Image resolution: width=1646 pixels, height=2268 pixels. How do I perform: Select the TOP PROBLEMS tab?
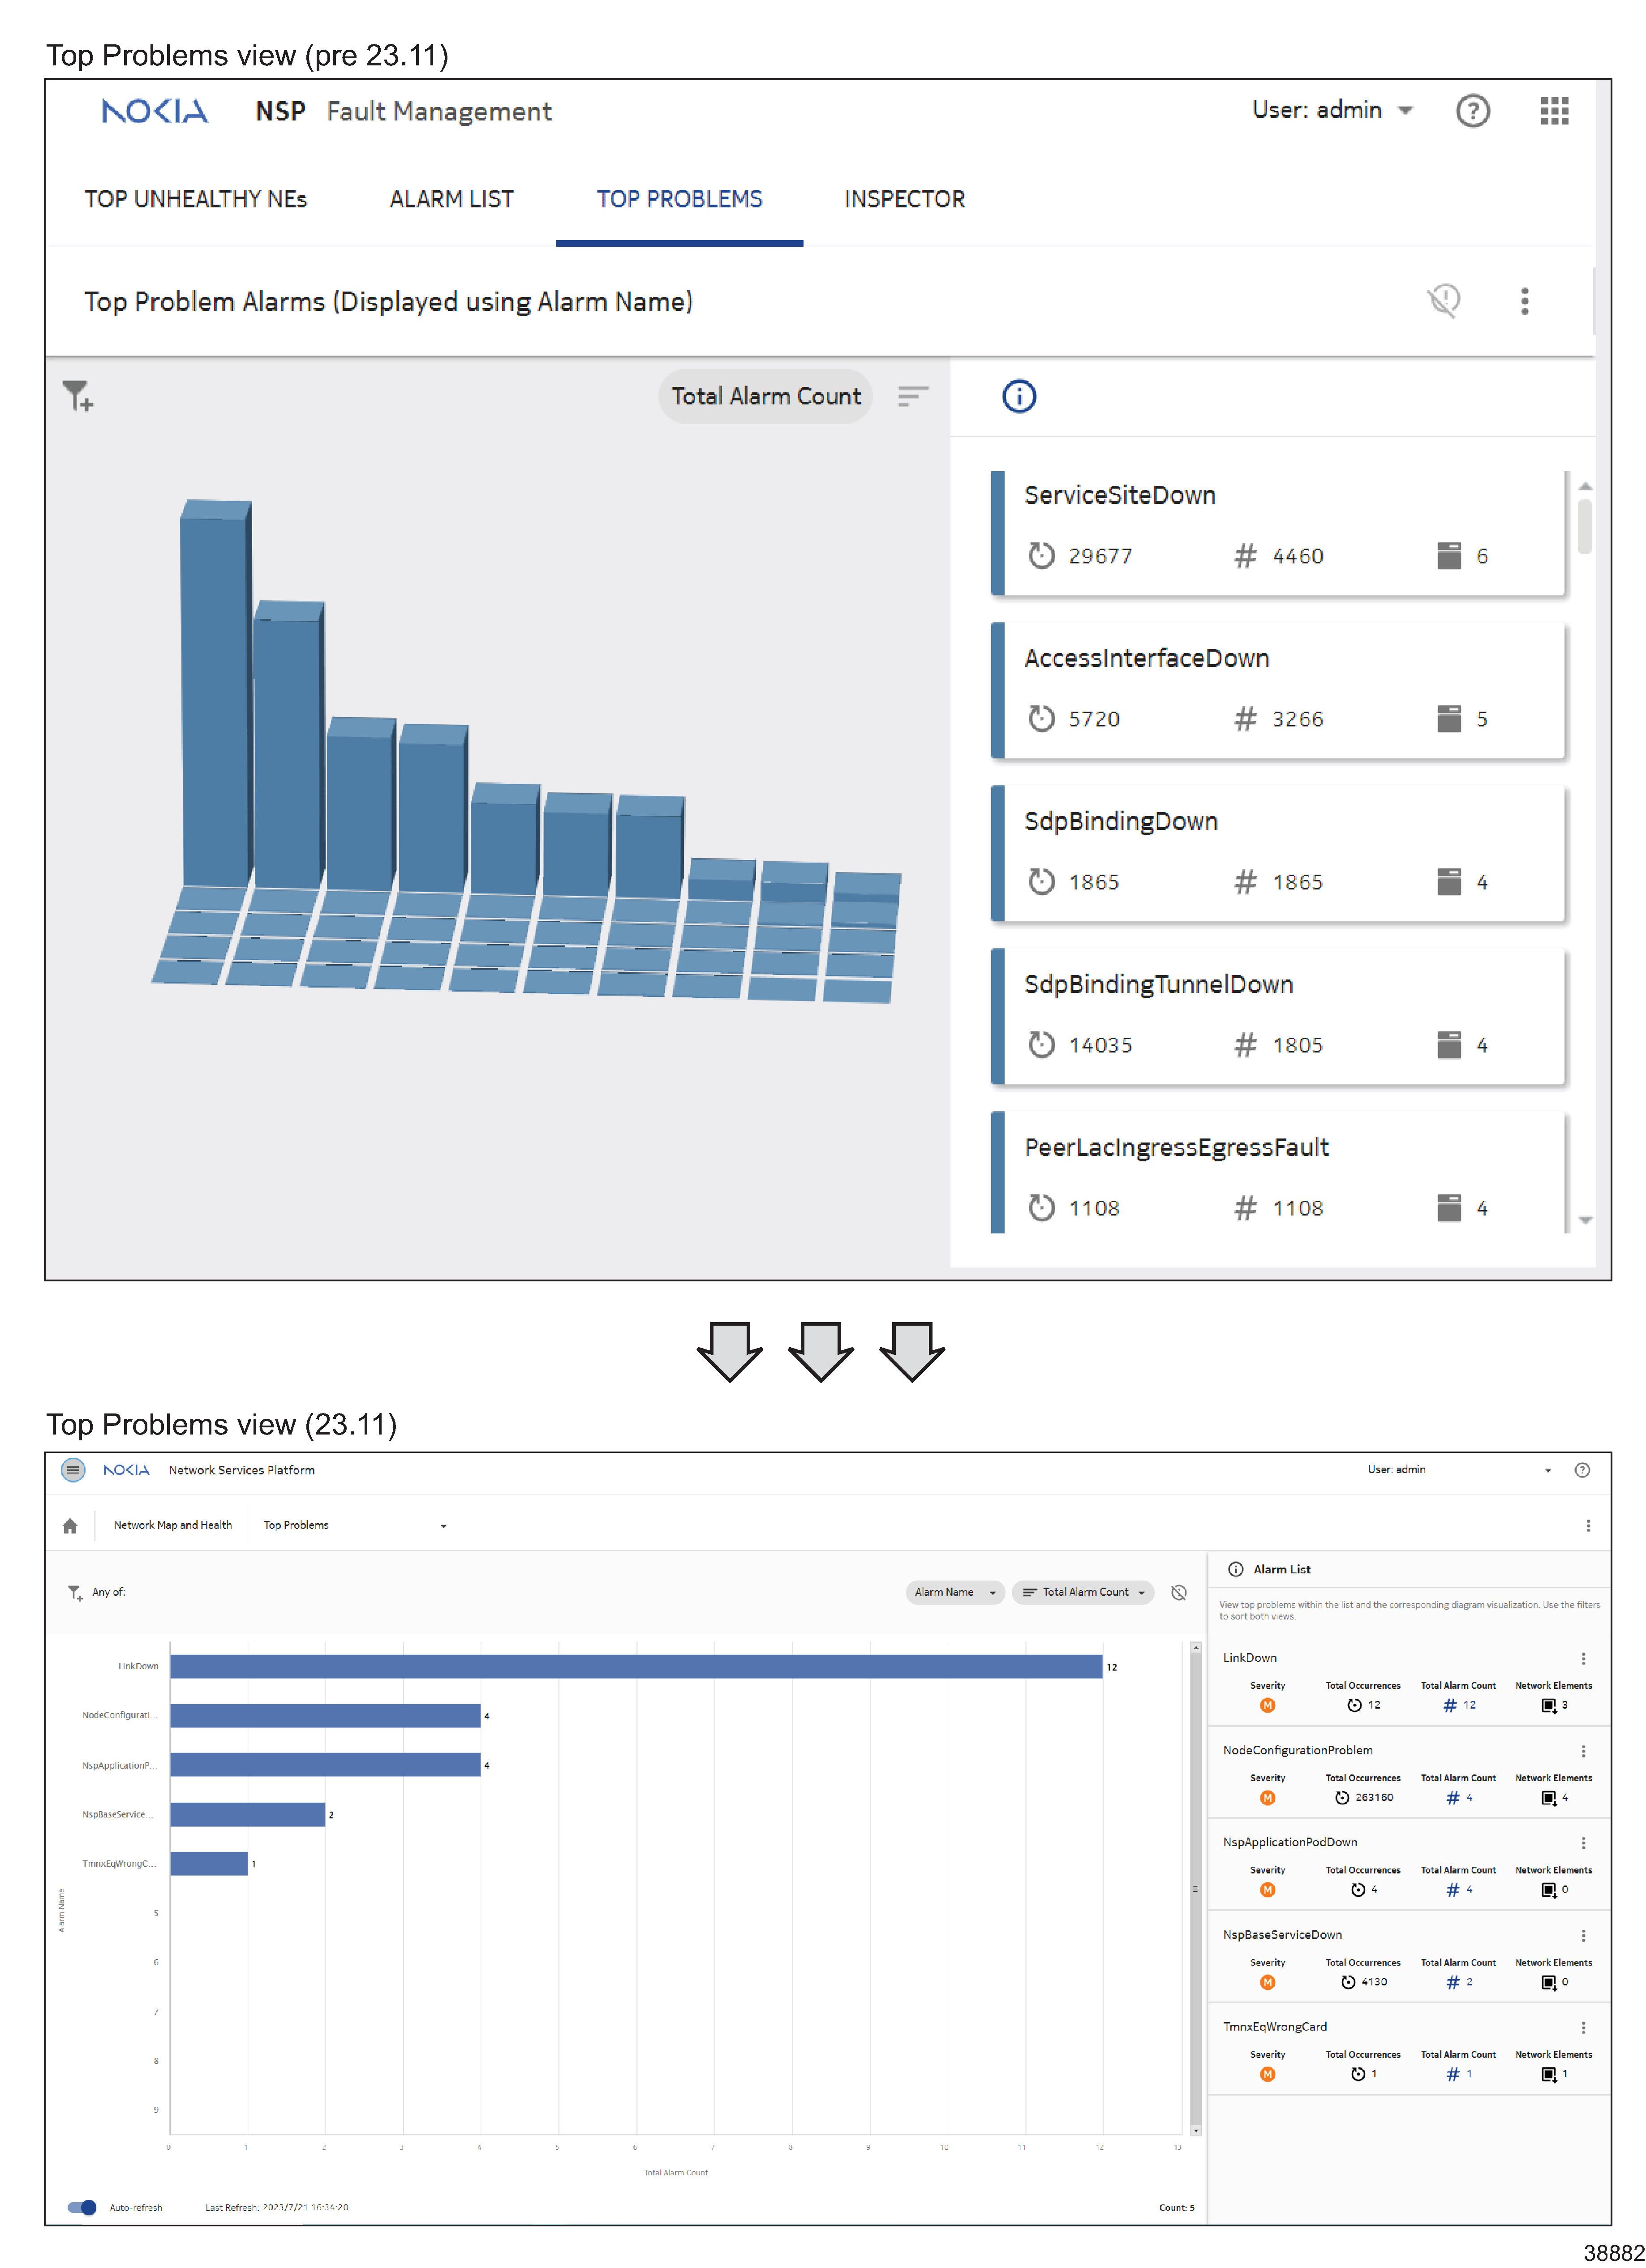(x=680, y=199)
